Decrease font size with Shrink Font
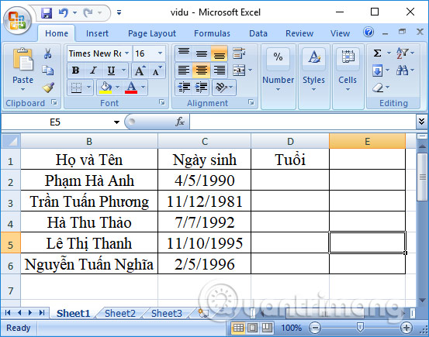 pyautogui.click(x=157, y=70)
